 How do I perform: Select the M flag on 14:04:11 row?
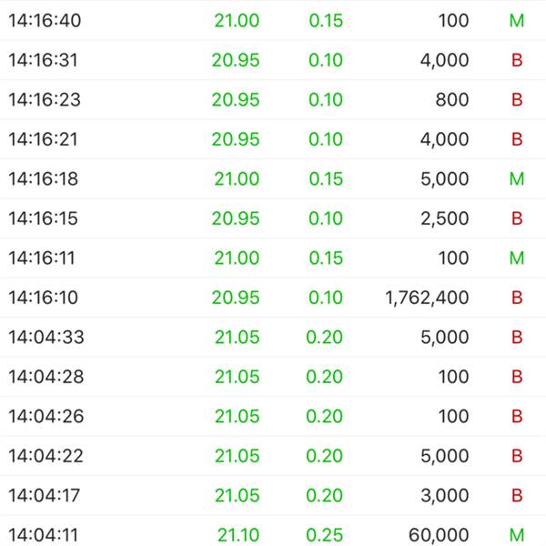point(517,535)
